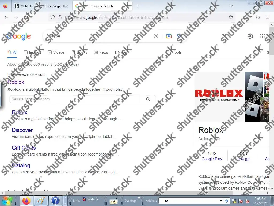Screen dimensions: 274x206
Task: Open the Action Center flag tray icon
Action: (241, 201)
